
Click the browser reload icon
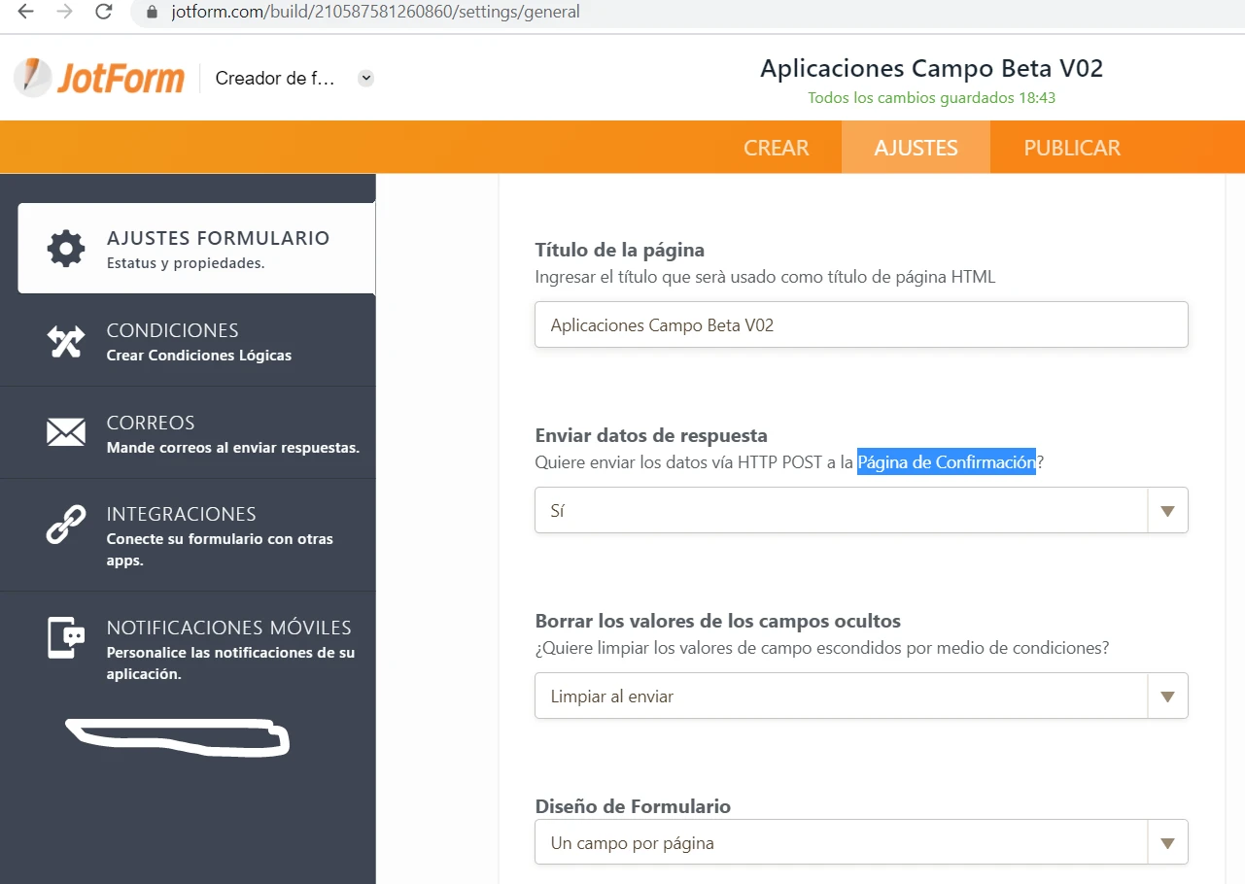tap(104, 13)
